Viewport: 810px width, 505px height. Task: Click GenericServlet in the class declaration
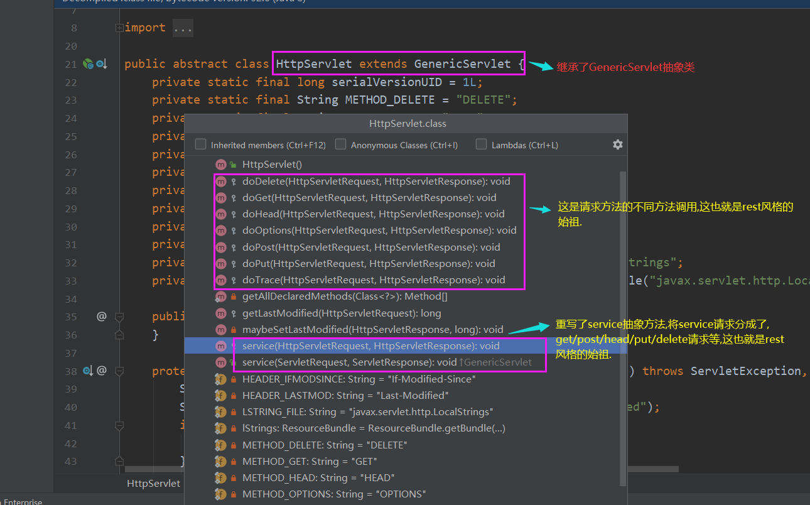click(x=463, y=63)
